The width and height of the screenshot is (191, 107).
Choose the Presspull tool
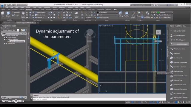[x=16, y=15]
